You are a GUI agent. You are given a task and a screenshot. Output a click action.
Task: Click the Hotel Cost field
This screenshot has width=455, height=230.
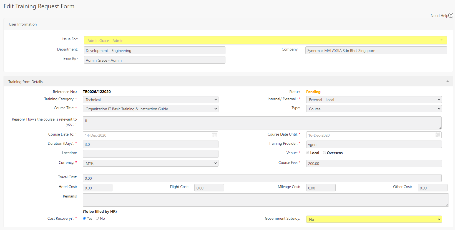(97, 188)
